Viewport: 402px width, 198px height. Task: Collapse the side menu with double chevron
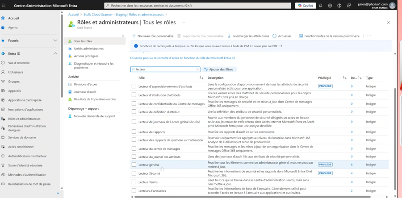[123, 36]
